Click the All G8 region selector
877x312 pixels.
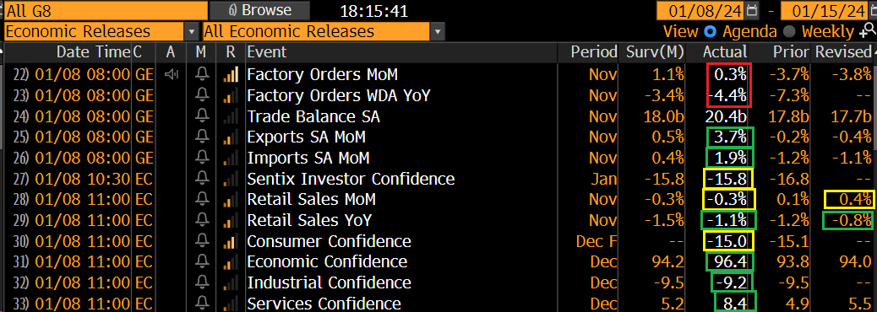click(x=105, y=11)
